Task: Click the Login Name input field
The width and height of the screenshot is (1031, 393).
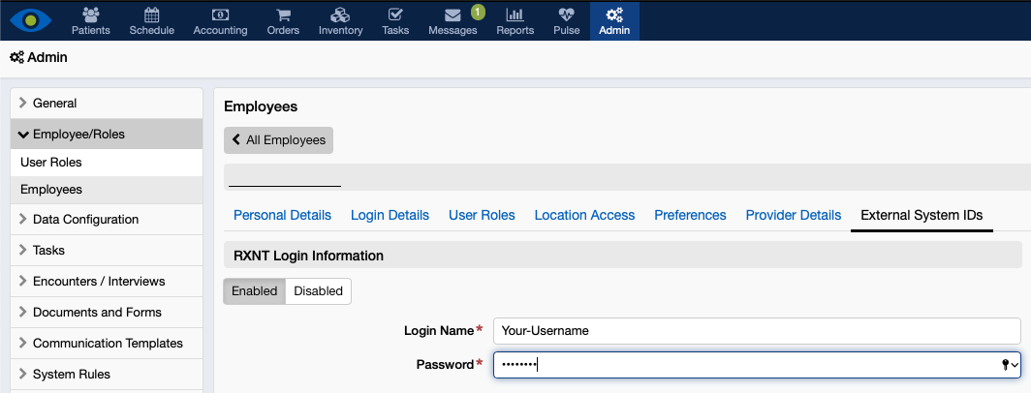Action: pos(756,330)
